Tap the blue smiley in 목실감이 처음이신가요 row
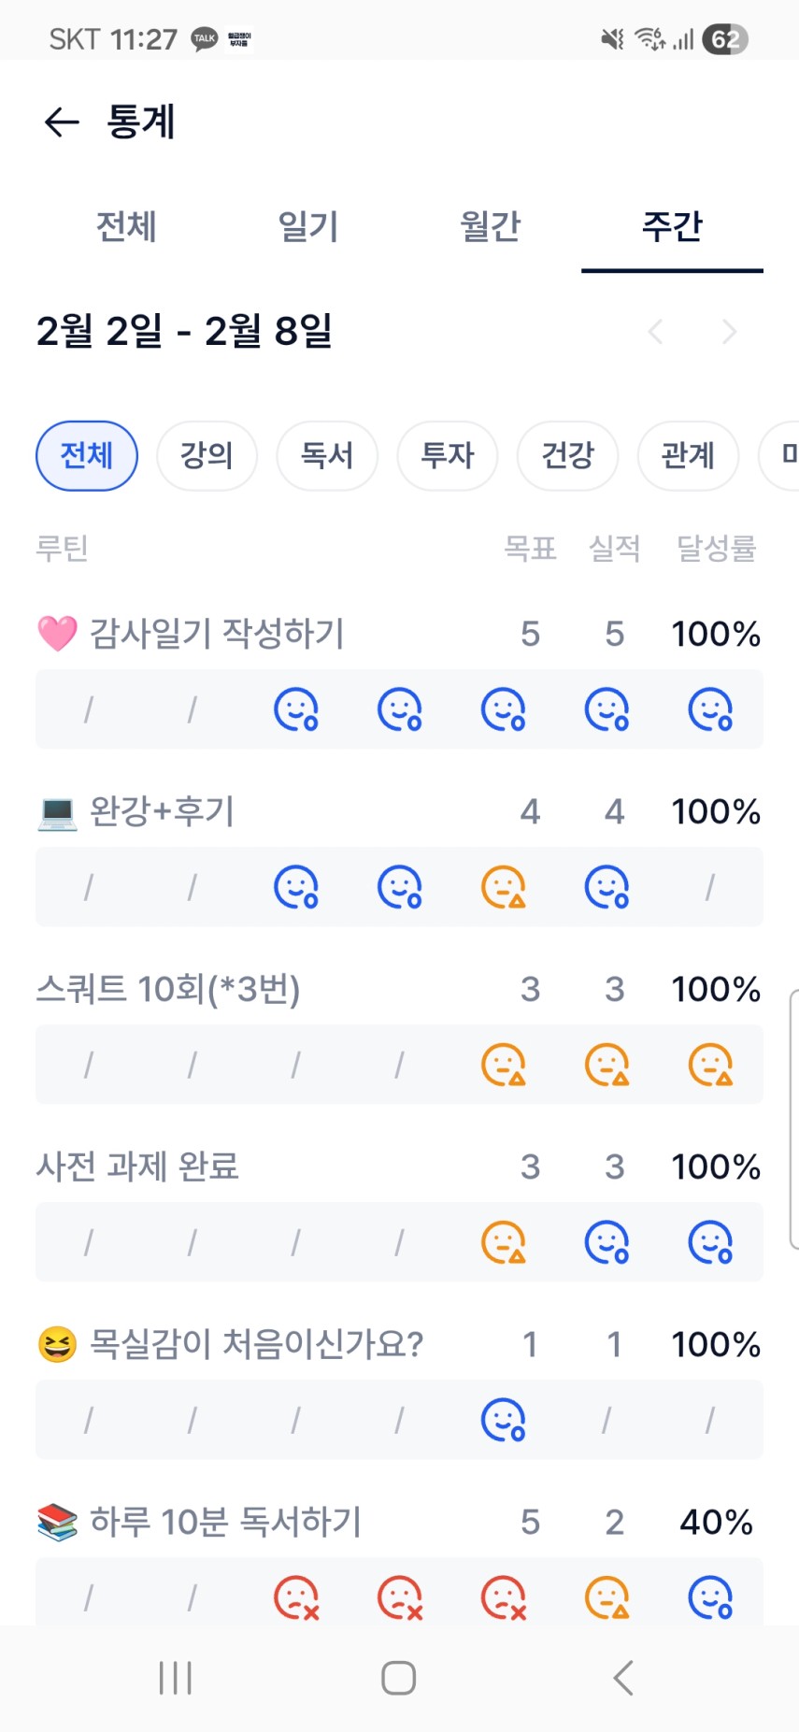The height and width of the screenshot is (1732, 799). [504, 1420]
